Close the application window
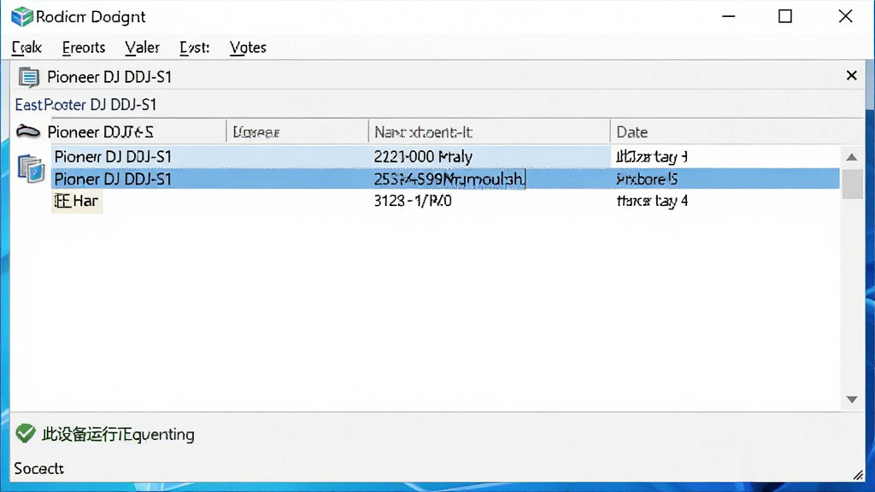 click(x=845, y=17)
